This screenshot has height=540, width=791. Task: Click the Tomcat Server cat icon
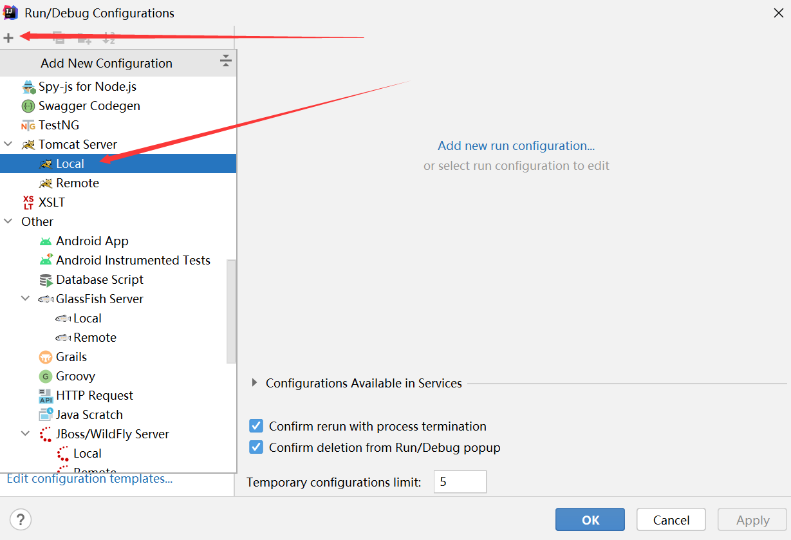point(28,144)
